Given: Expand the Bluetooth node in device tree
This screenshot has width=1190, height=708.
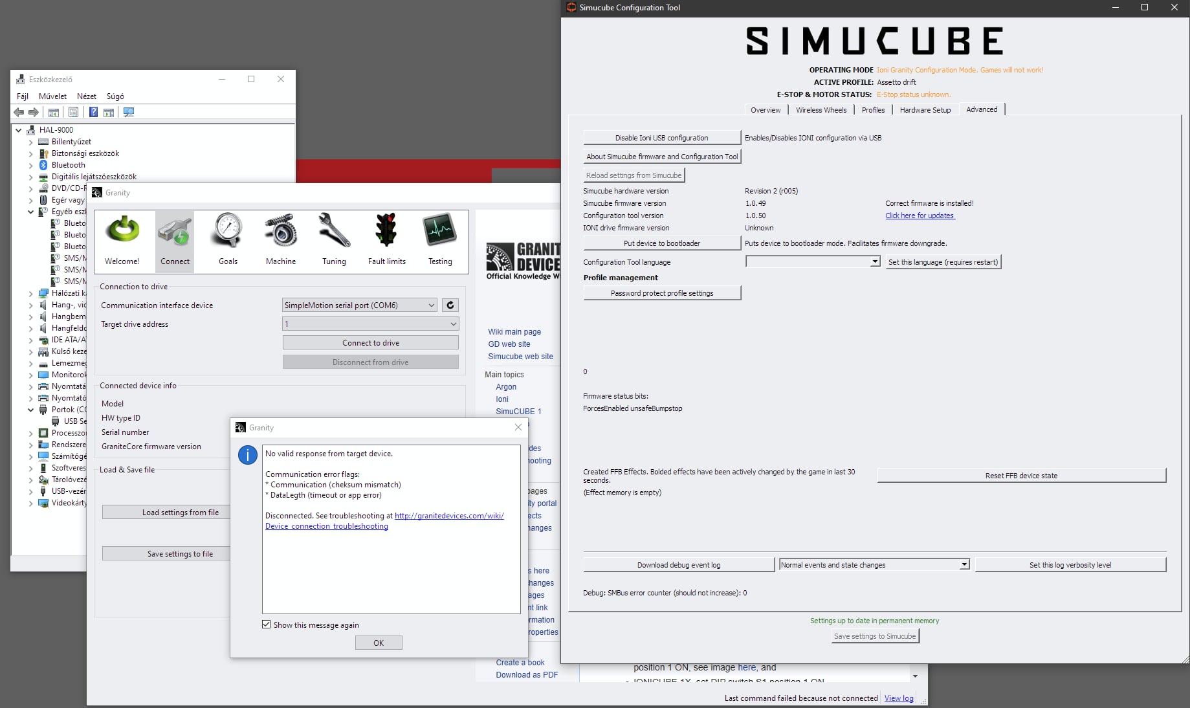Looking at the screenshot, I should pos(30,165).
